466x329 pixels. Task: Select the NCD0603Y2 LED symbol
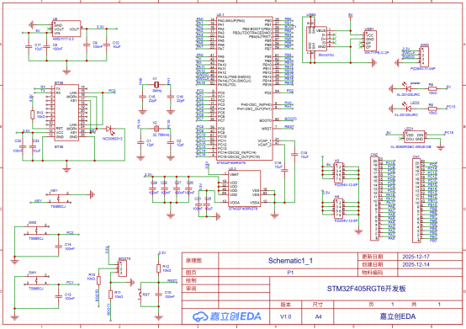[x=109, y=129]
